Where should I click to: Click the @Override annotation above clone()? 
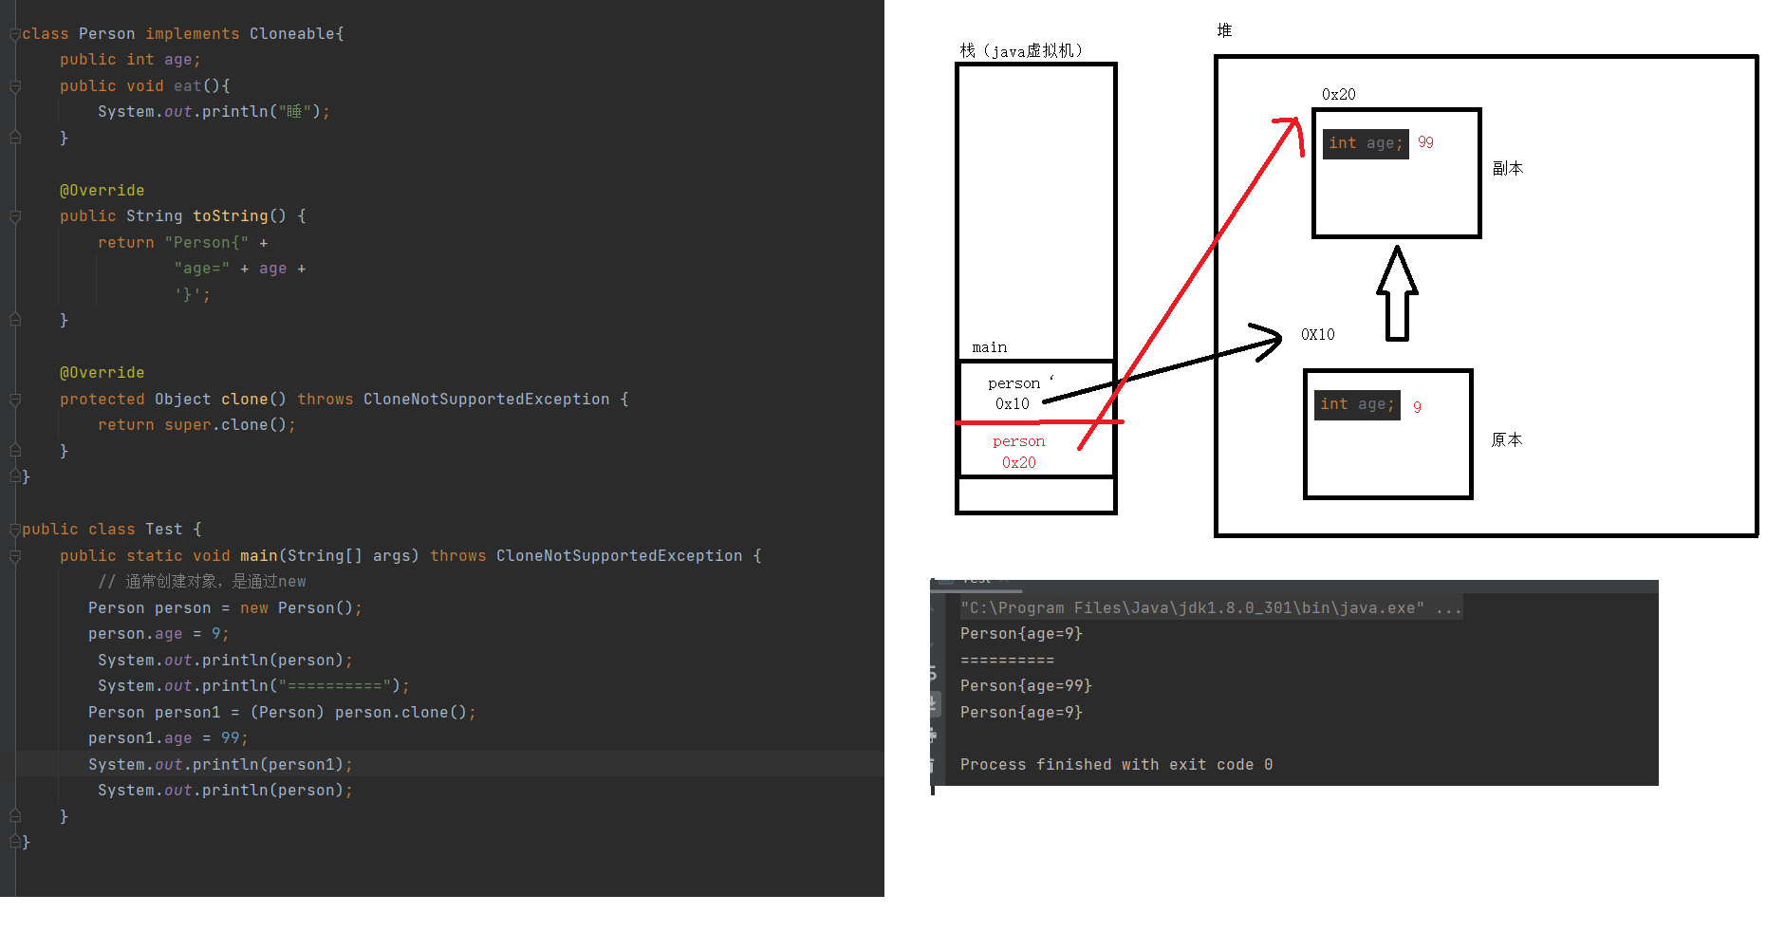click(102, 373)
